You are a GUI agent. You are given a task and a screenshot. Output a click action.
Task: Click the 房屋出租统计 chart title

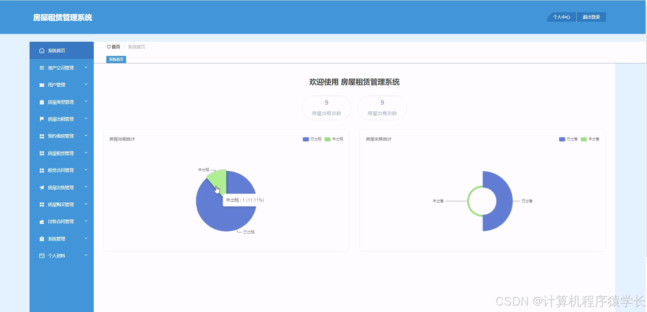pos(122,139)
